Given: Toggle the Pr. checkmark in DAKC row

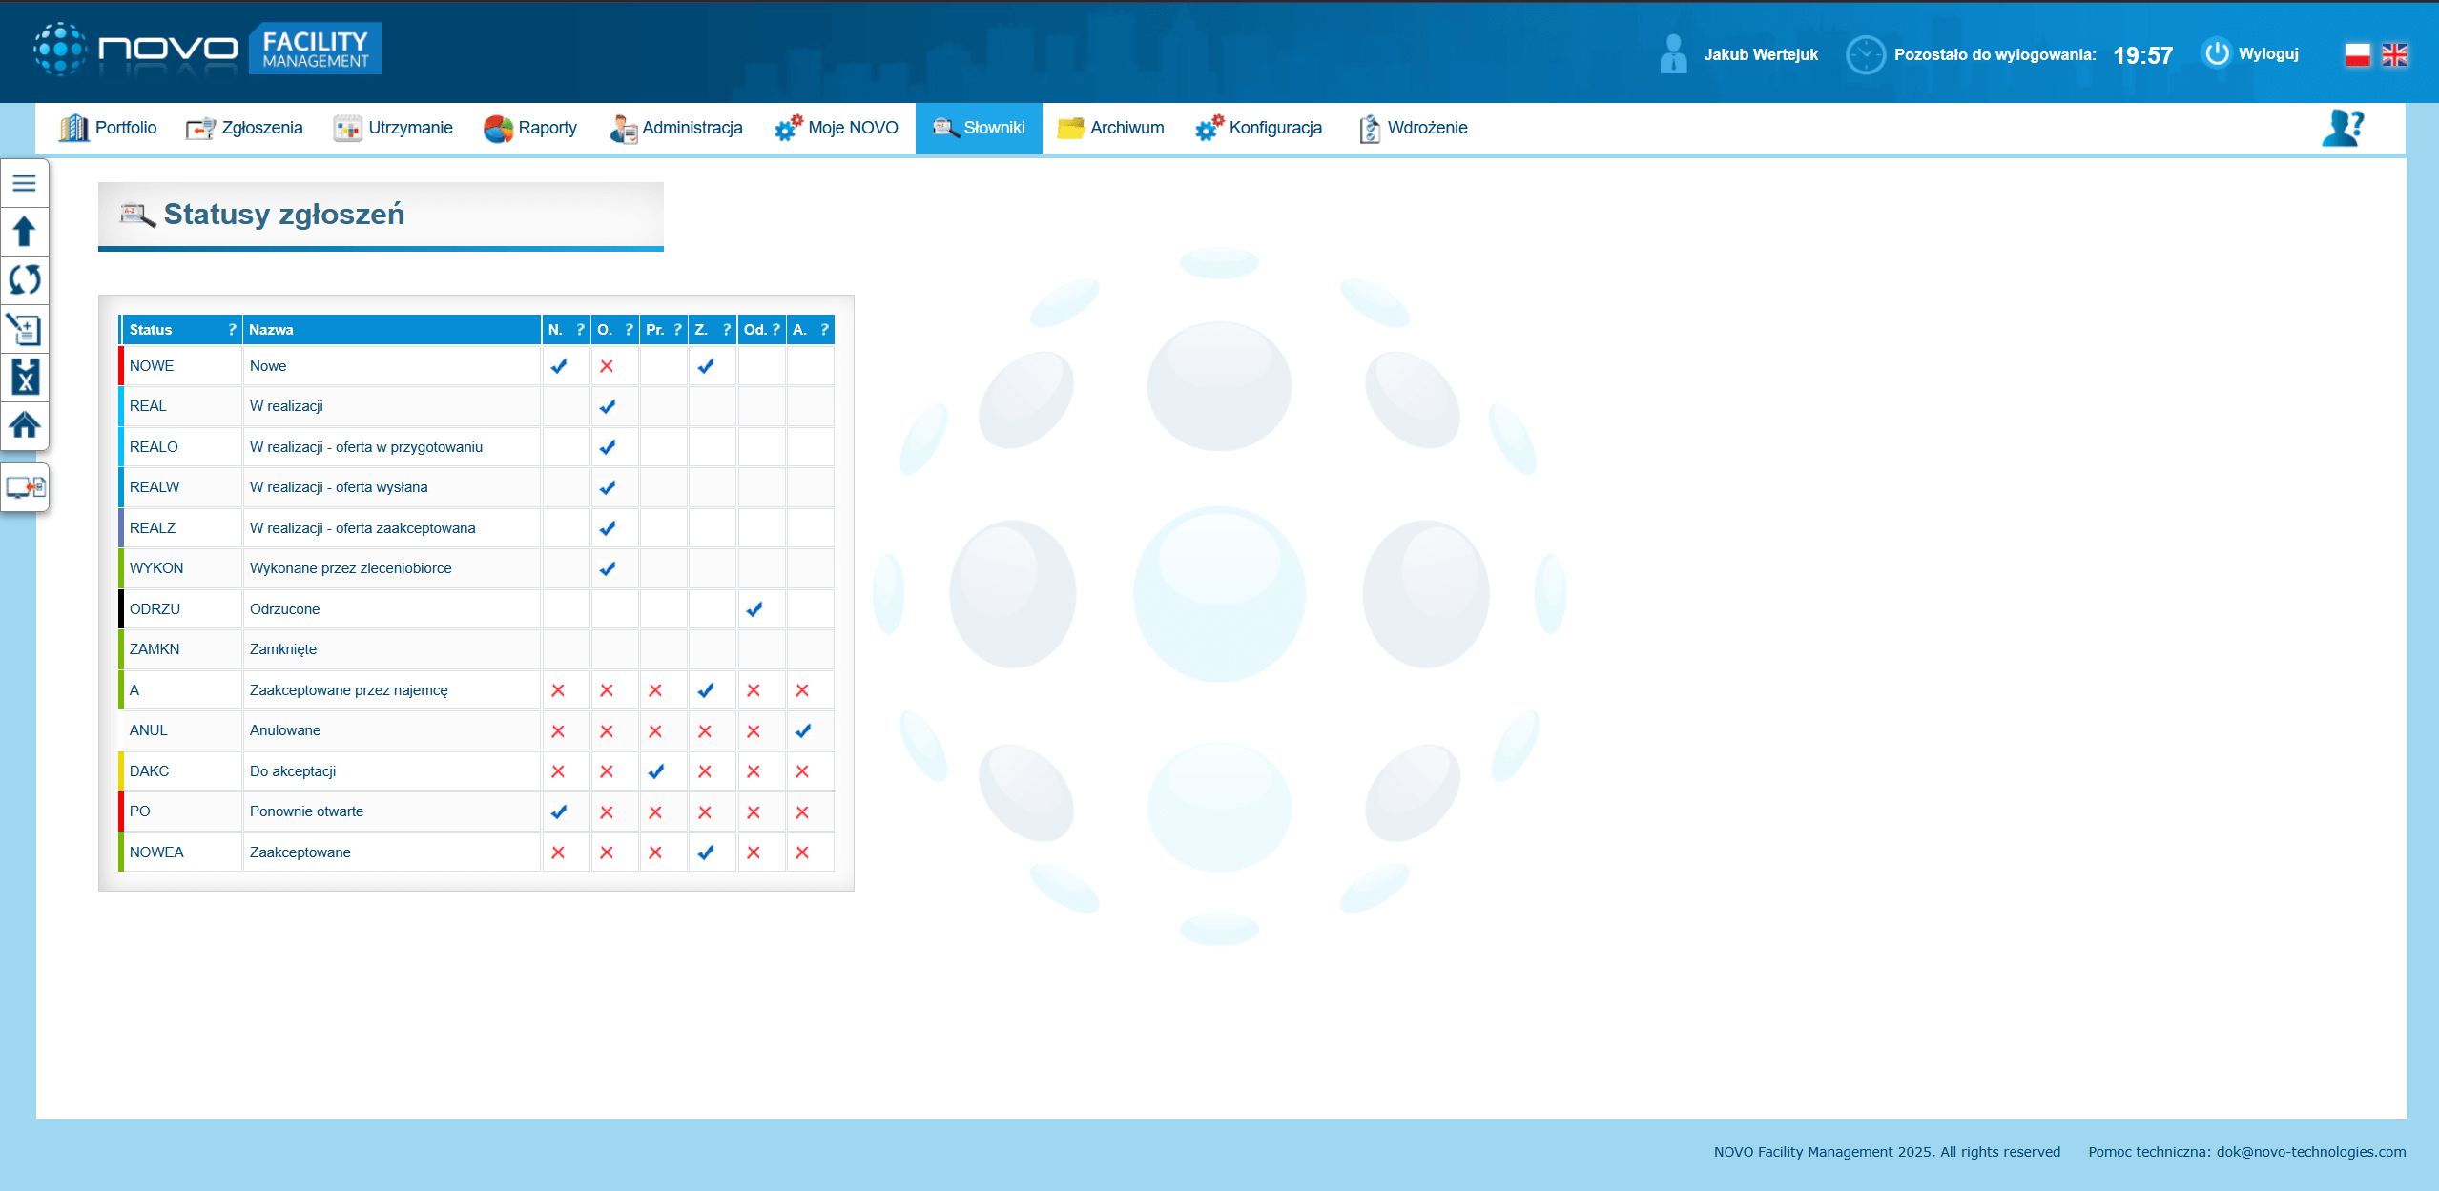Looking at the screenshot, I should (656, 771).
